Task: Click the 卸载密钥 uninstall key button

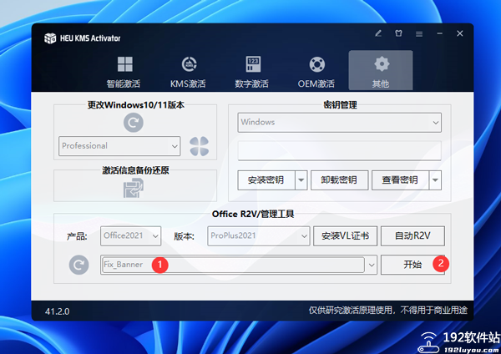Action: click(339, 180)
